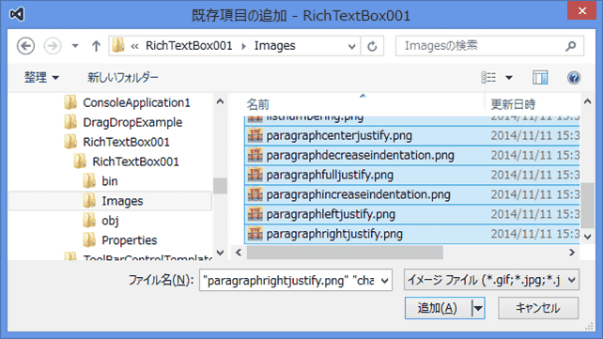Select the obj folder

110,221
